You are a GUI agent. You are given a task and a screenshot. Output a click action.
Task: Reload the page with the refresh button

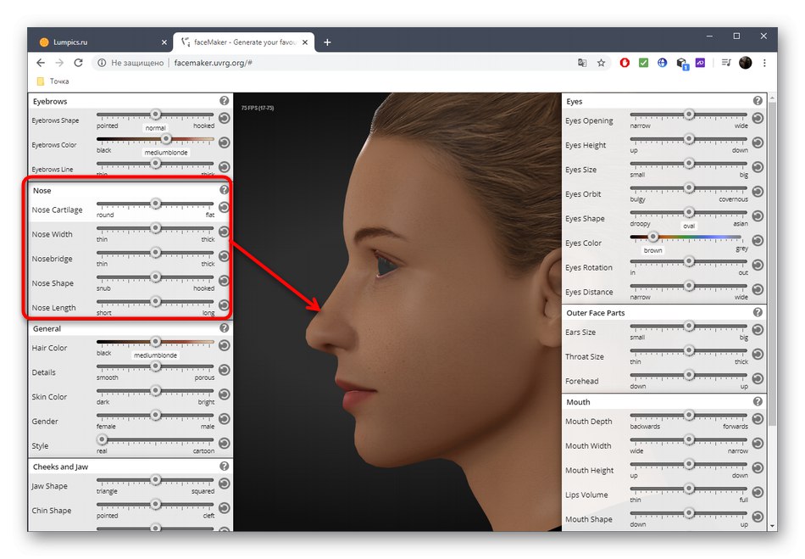click(79, 63)
